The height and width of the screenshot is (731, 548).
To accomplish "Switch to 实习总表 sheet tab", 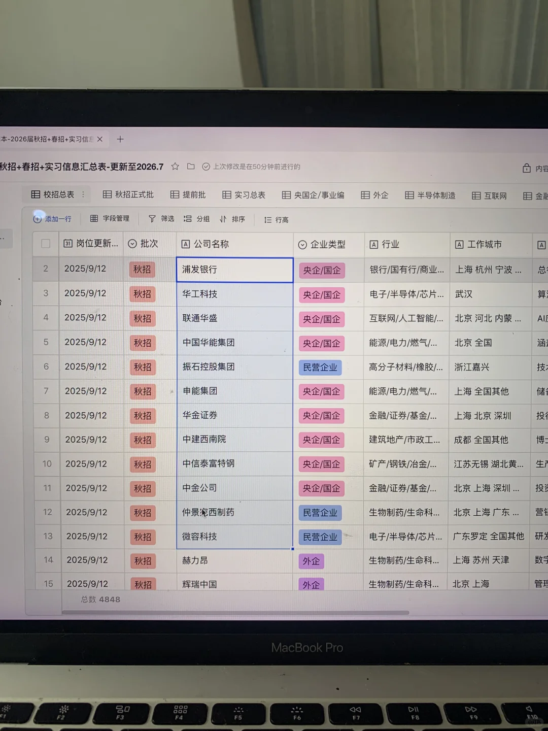I will (244, 195).
